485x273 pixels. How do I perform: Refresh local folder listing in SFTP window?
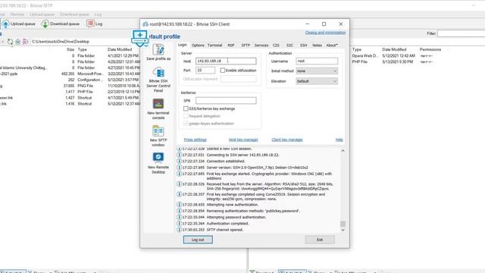pos(10,42)
